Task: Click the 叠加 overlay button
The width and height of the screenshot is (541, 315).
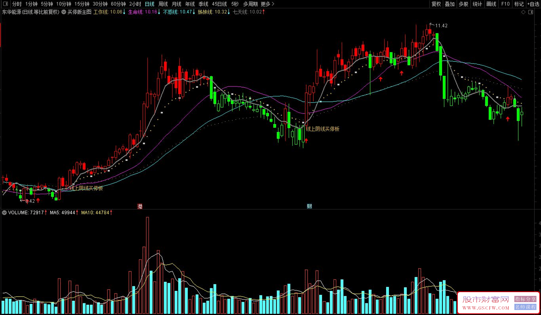Action: [449, 4]
